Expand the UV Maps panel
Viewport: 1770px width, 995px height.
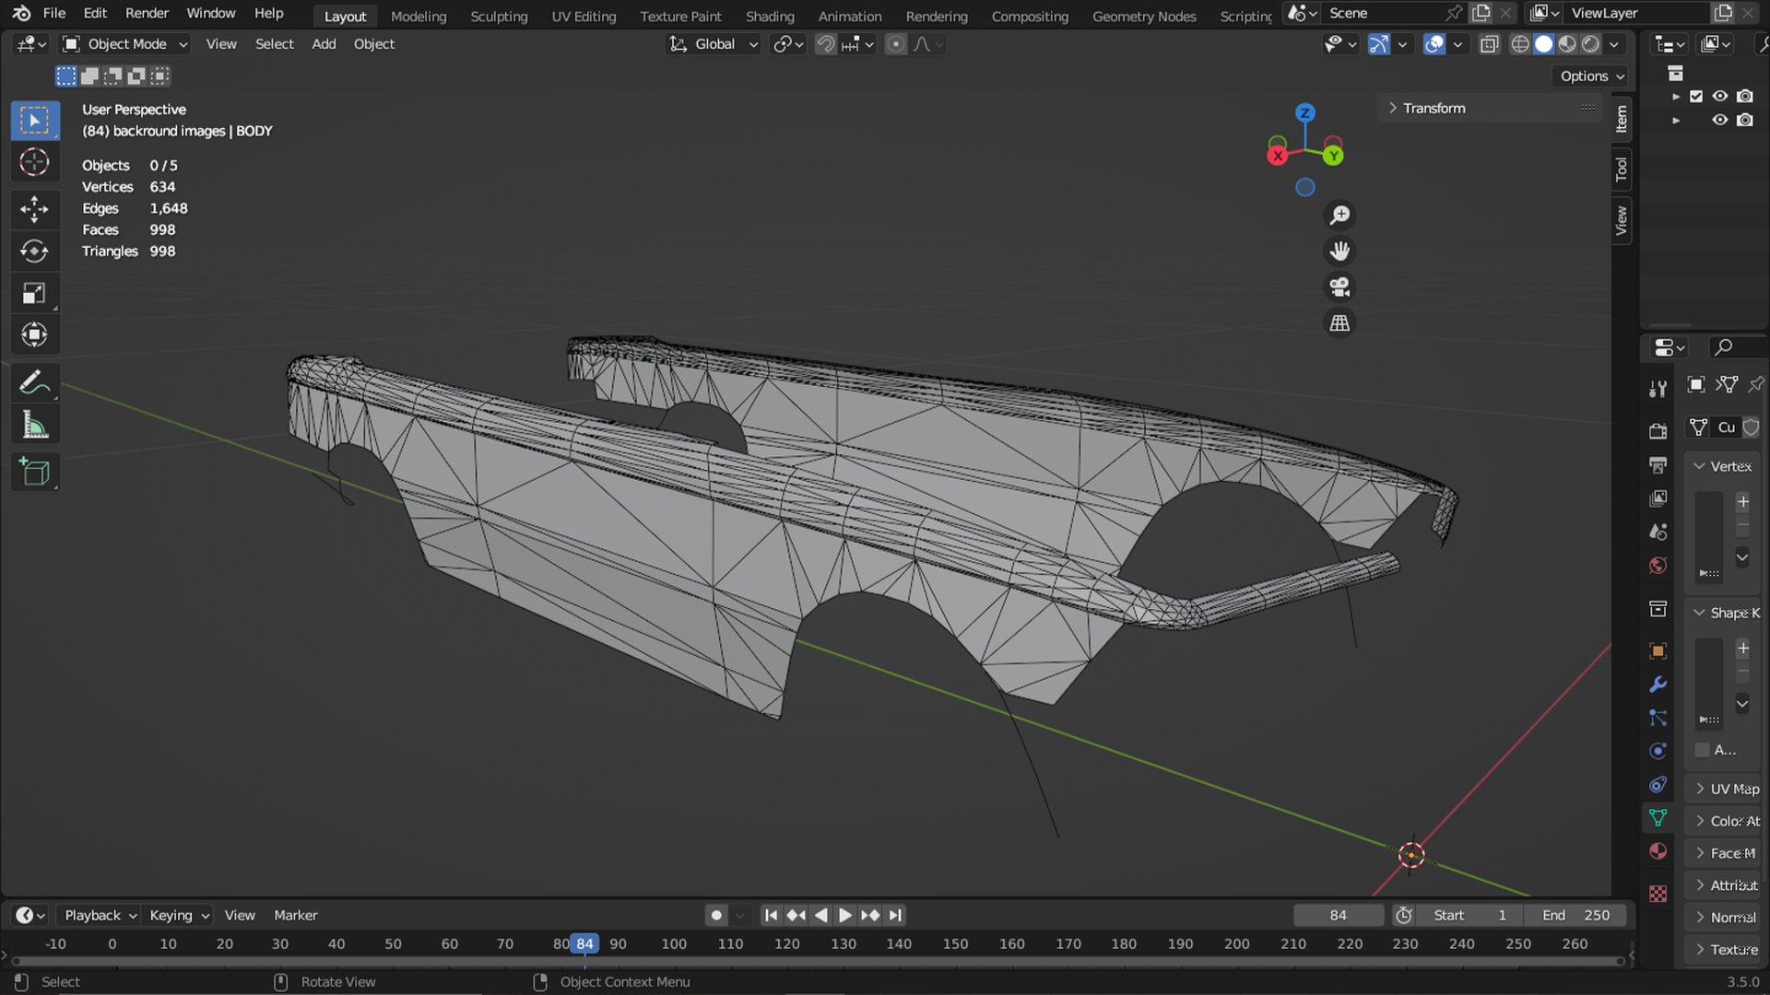click(1725, 789)
